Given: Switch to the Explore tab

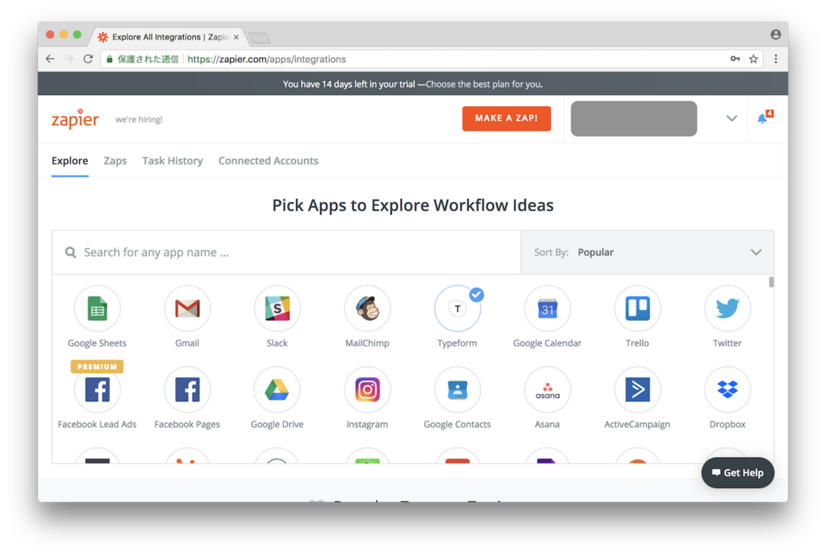Looking at the screenshot, I should pyautogui.click(x=69, y=161).
